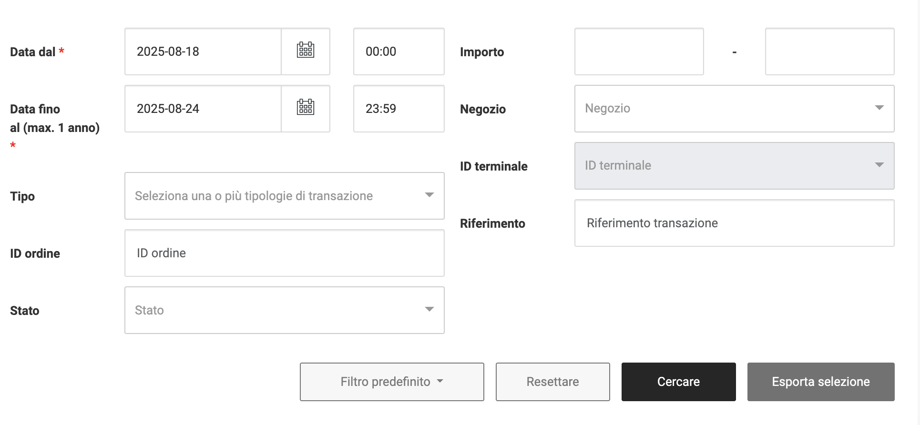
Task: Click the ID terminale label
Action: click(x=494, y=166)
